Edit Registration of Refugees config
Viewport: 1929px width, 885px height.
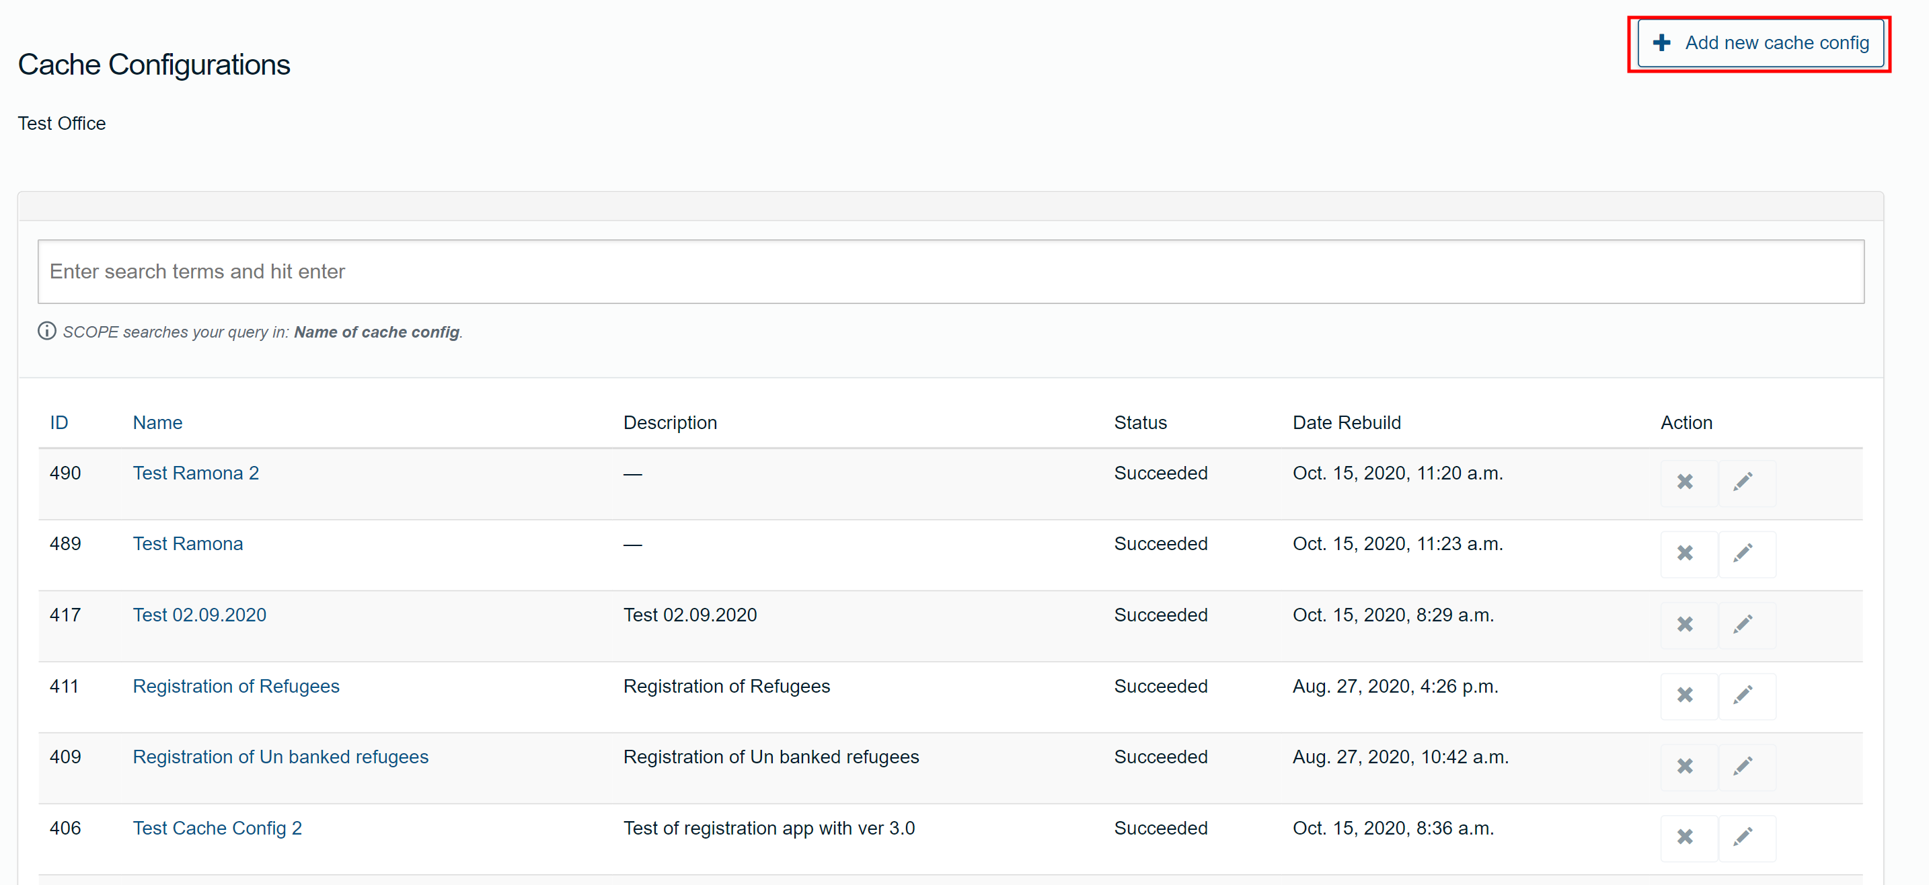[x=1743, y=695]
